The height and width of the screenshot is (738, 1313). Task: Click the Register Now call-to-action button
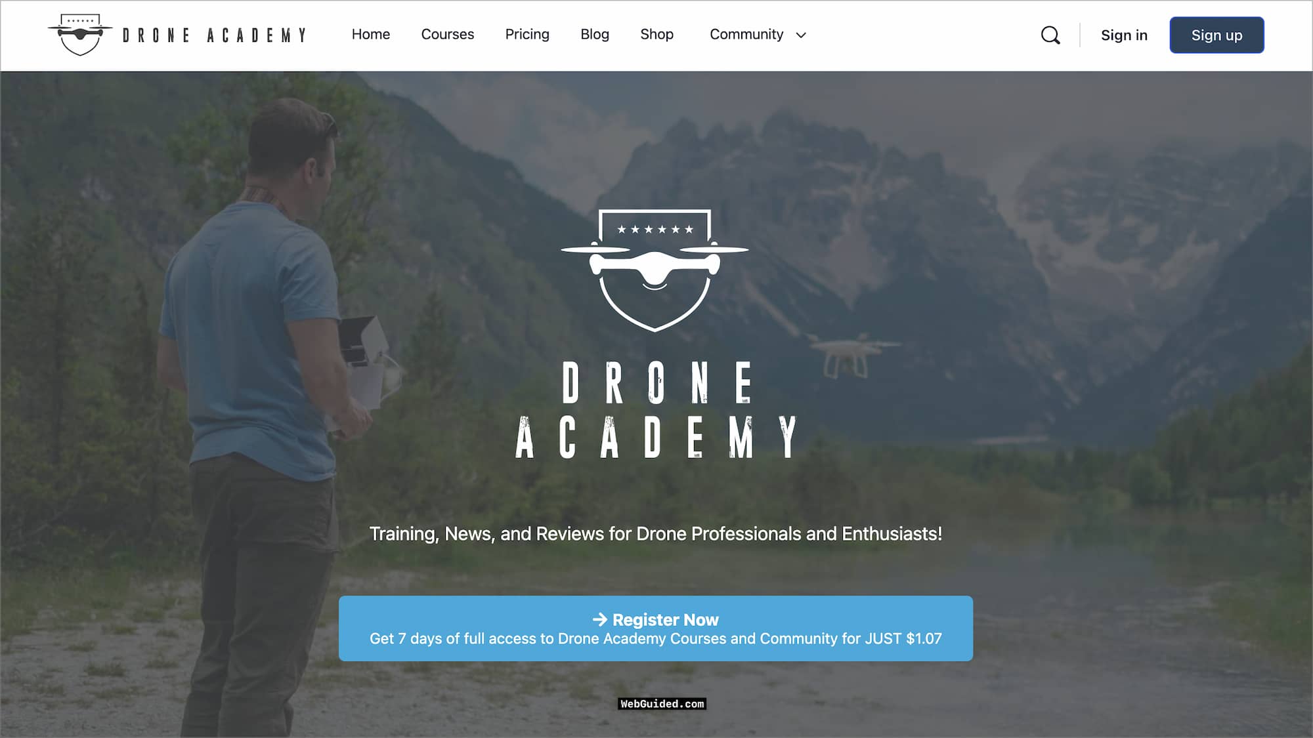point(656,628)
